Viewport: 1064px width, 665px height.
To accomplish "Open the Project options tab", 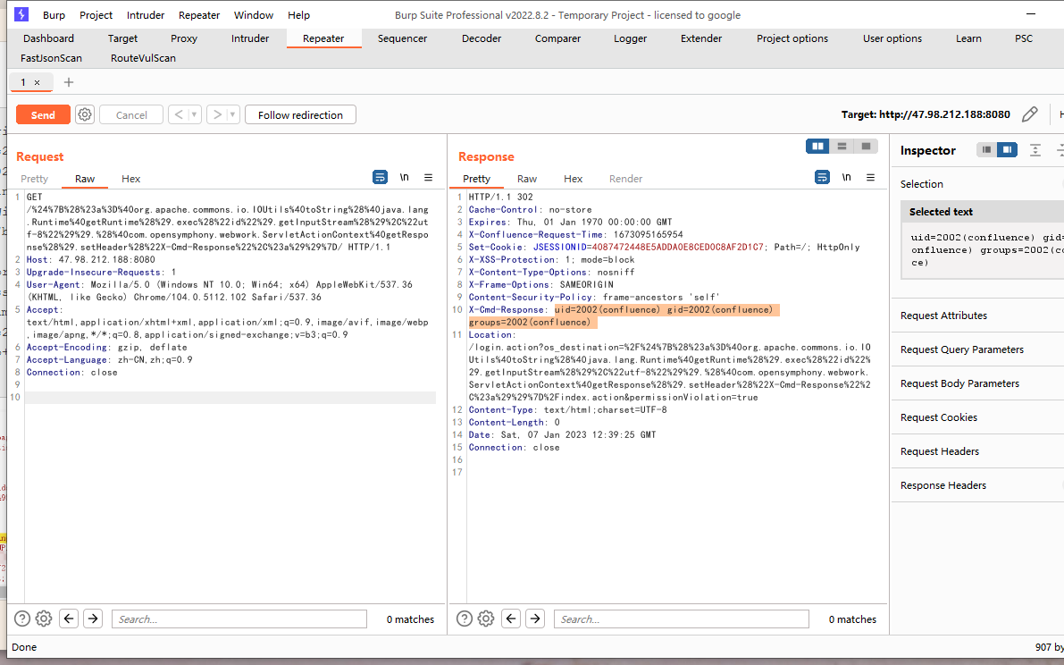I will [792, 38].
